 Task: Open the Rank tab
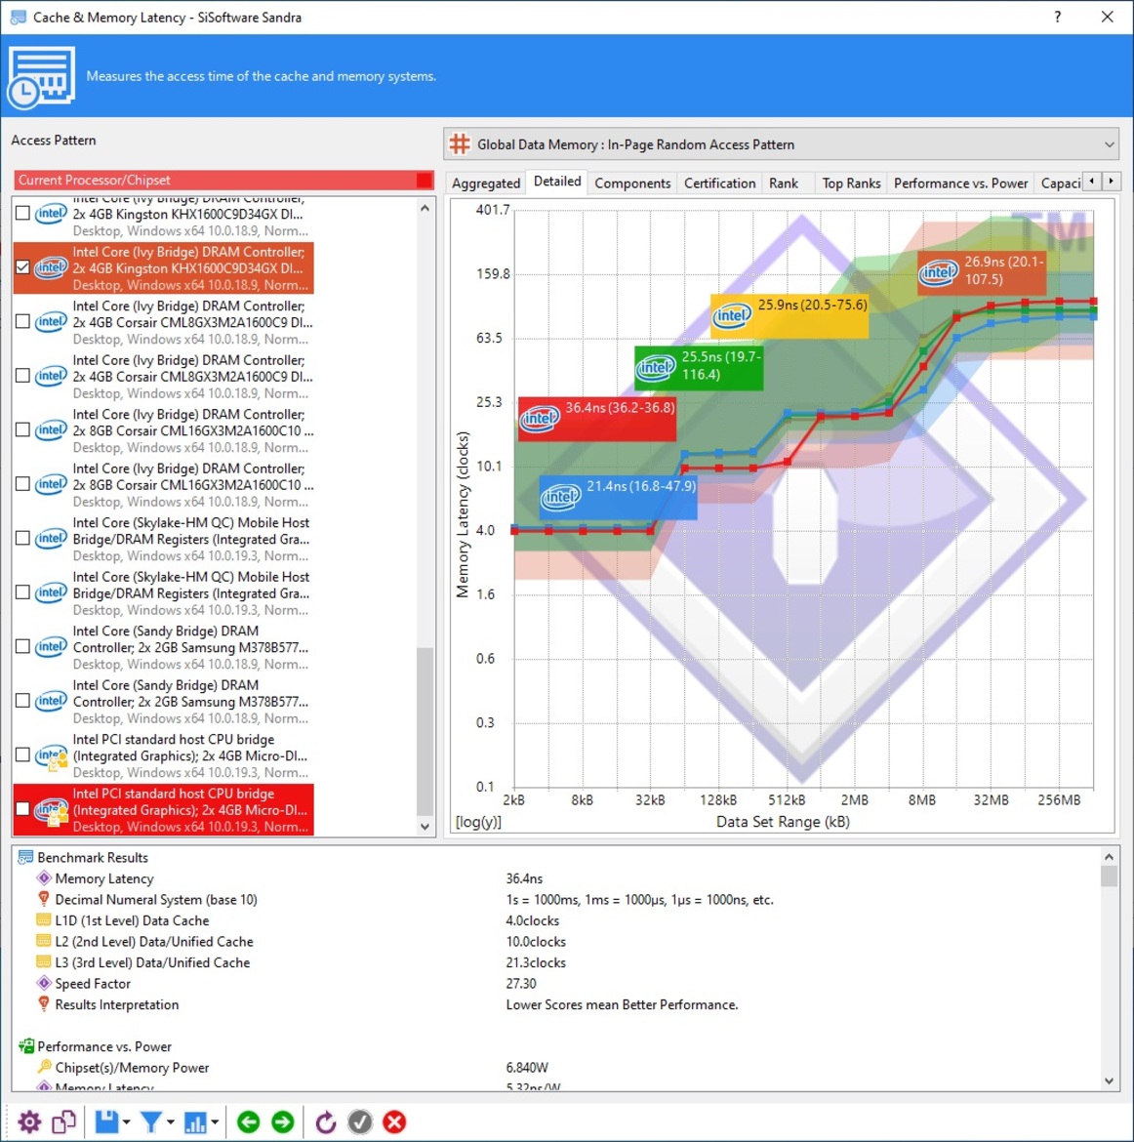coord(784,183)
